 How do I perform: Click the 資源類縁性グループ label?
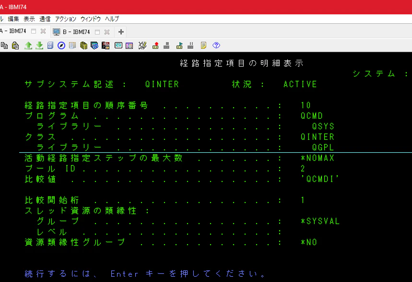click(75, 242)
